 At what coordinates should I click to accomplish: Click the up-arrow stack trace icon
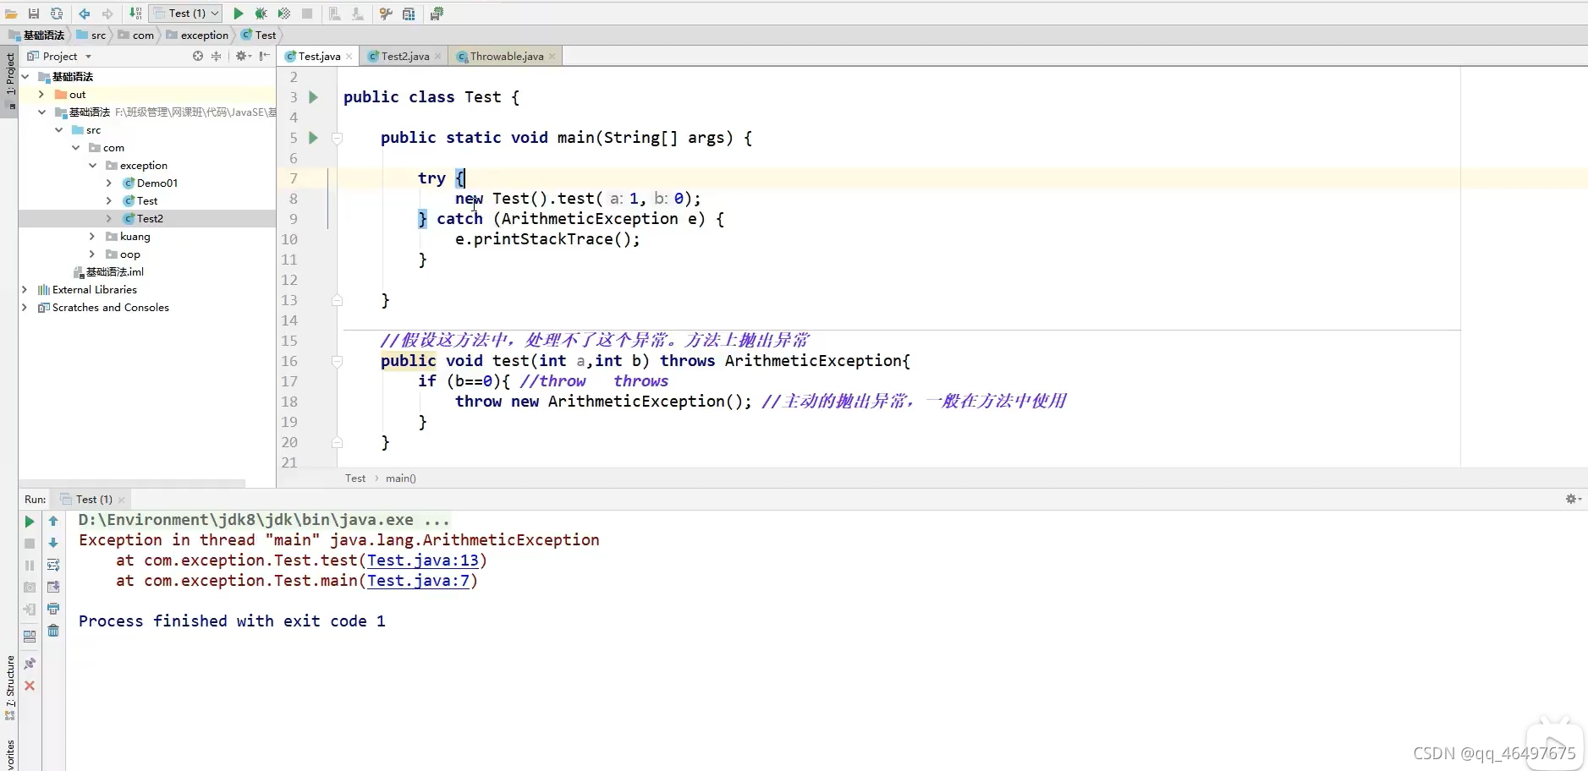(x=53, y=522)
